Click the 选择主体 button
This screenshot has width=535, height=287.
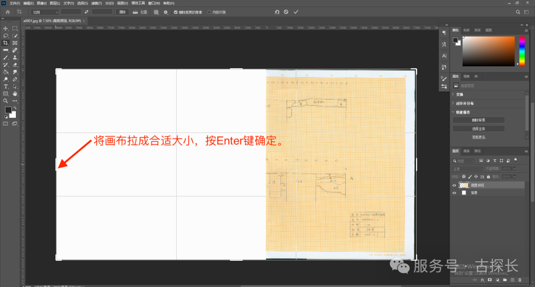pos(479,129)
